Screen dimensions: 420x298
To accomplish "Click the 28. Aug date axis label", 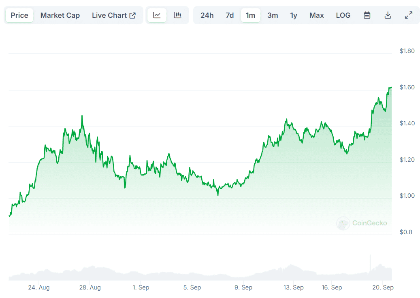I will click(x=90, y=287).
